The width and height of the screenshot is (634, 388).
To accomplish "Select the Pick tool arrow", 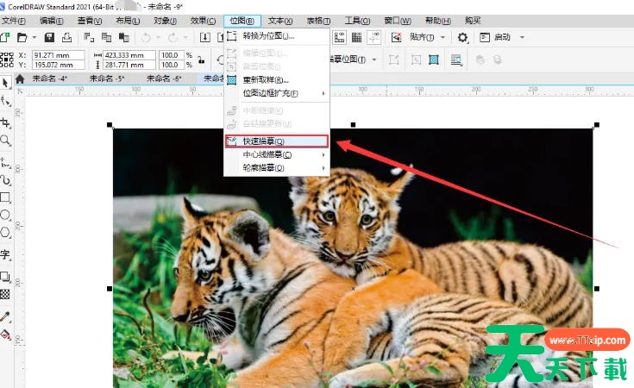I will tap(5, 83).
